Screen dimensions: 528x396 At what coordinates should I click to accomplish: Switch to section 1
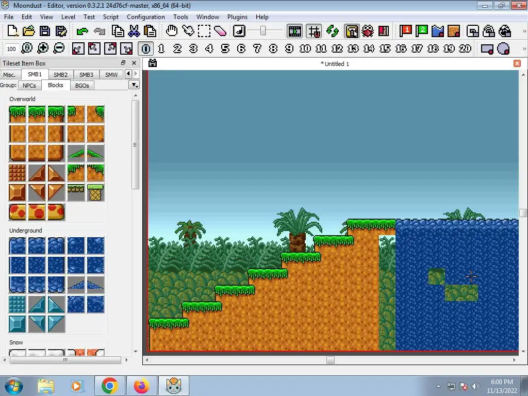click(161, 48)
